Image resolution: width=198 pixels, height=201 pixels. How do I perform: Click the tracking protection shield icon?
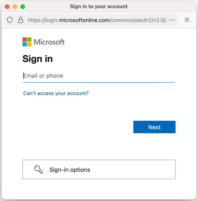pyautogui.click(x=10, y=20)
